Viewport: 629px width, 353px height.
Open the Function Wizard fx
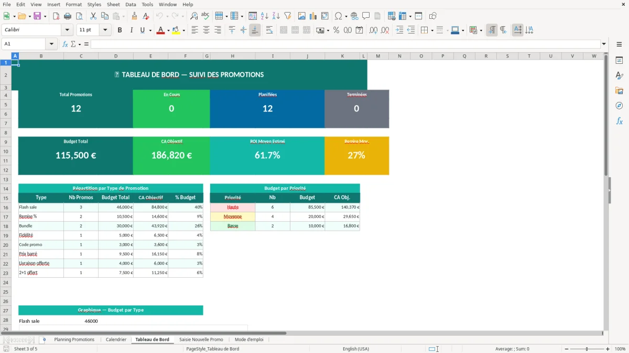point(66,44)
